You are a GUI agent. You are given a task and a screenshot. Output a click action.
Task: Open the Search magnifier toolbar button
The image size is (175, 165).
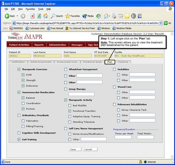[57, 16]
